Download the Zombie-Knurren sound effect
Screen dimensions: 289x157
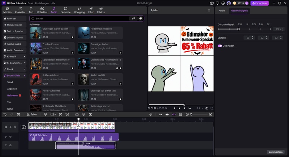(73, 53)
